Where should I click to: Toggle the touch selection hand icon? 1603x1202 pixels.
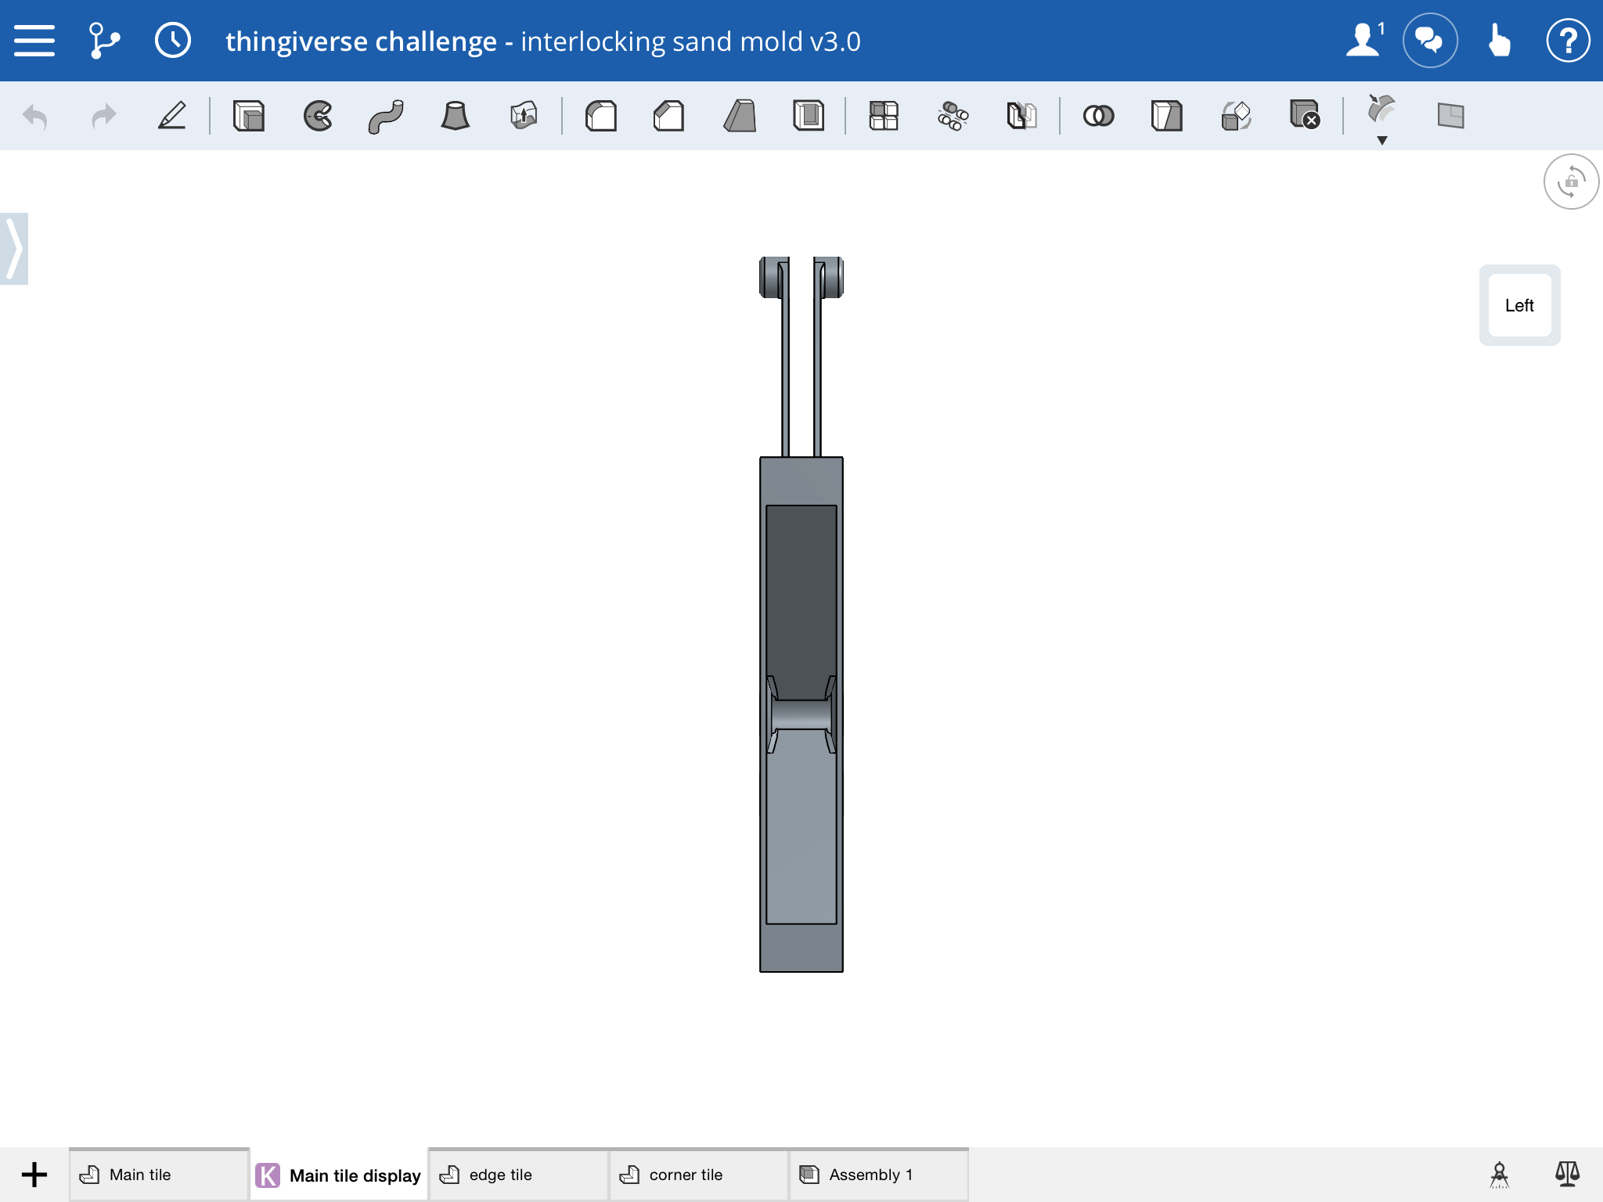tap(1498, 41)
